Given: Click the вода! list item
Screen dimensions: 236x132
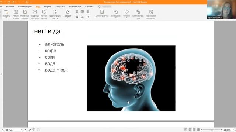Looking at the screenshot, I should point(51,63).
